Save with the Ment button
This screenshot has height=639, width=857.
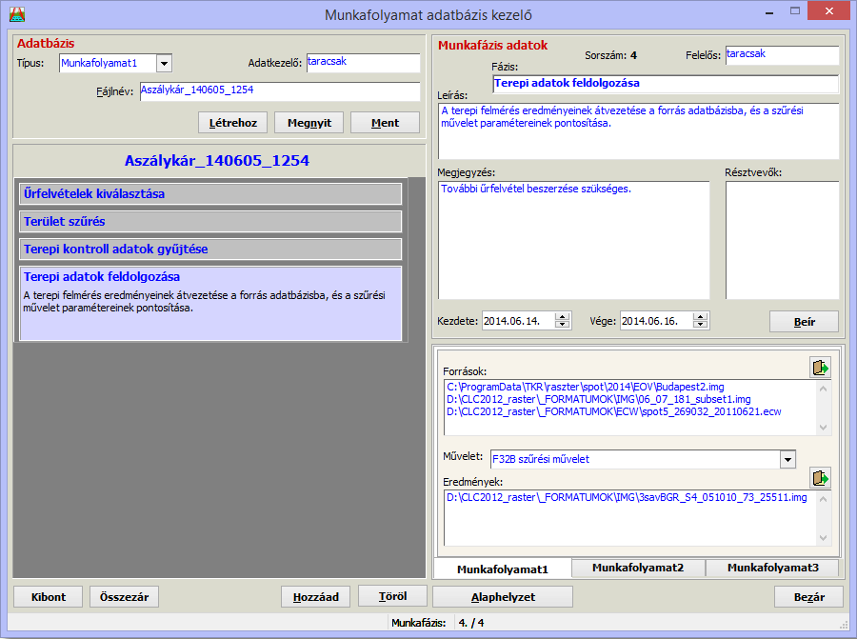(x=385, y=123)
